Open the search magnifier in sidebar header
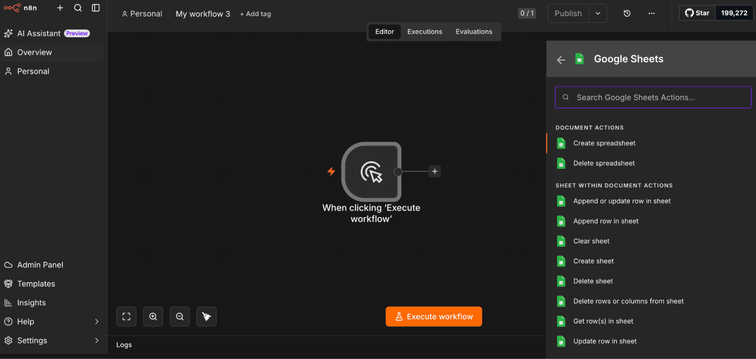The width and height of the screenshot is (756, 359). (78, 8)
